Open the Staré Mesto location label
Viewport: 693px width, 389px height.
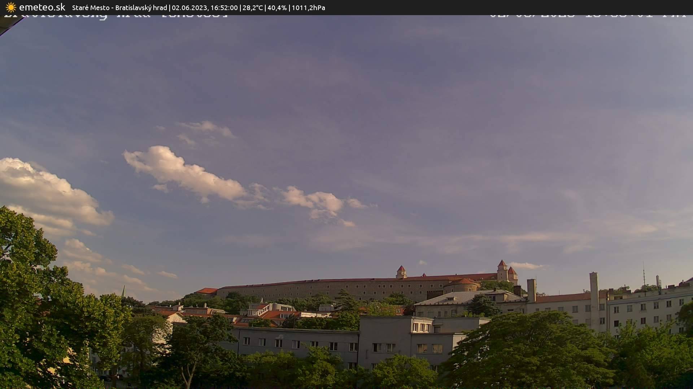90,7
